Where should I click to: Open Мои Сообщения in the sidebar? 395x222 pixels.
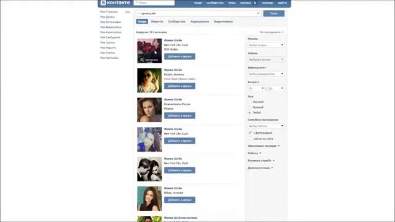coord(110,38)
